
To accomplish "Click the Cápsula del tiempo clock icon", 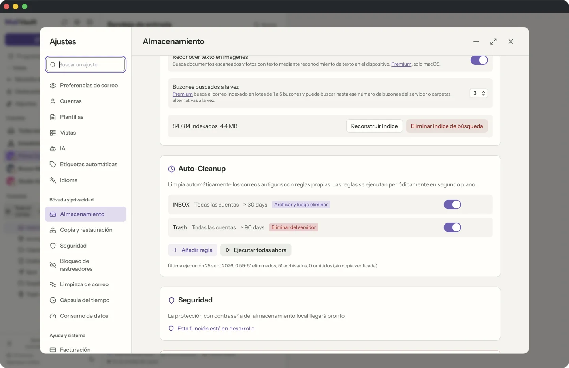I will click(53, 300).
